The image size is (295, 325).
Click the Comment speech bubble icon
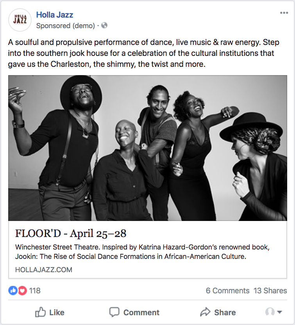[x=114, y=312]
